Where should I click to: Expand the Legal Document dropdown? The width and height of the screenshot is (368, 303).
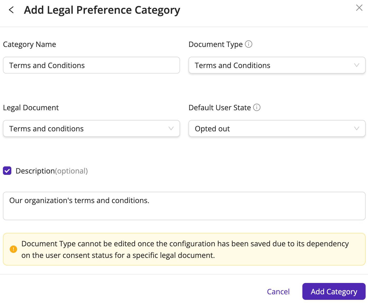click(x=91, y=128)
